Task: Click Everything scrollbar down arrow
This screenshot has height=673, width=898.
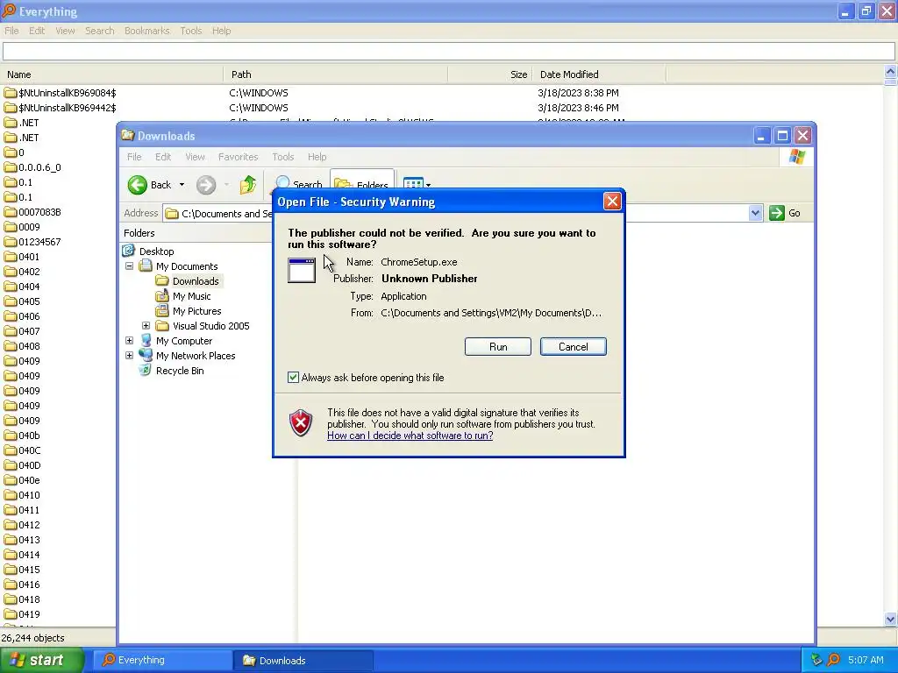Action: 890,619
